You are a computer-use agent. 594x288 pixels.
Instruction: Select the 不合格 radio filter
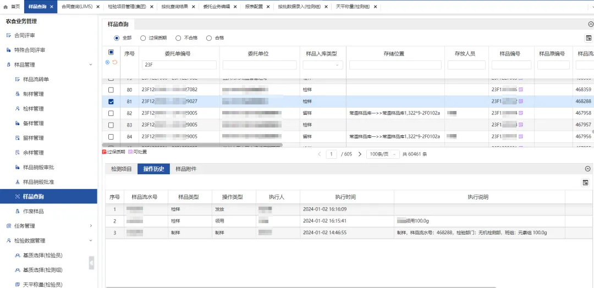(x=178, y=38)
